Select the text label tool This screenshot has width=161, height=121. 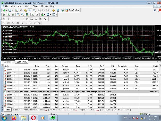(x=40, y=19)
